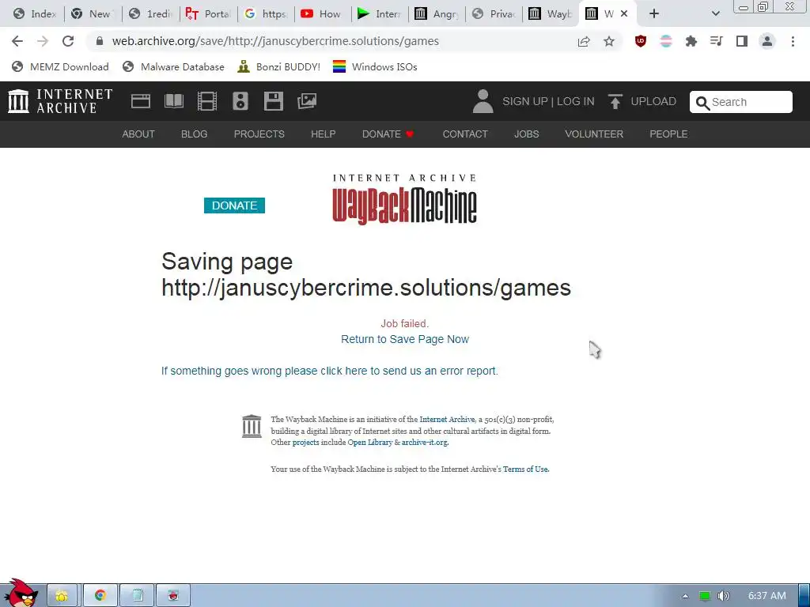Open the archive-it.org link
This screenshot has width=810, height=607.
pos(425,443)
